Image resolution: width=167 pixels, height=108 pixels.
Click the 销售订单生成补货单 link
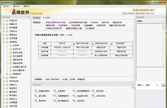click(117, 25)
